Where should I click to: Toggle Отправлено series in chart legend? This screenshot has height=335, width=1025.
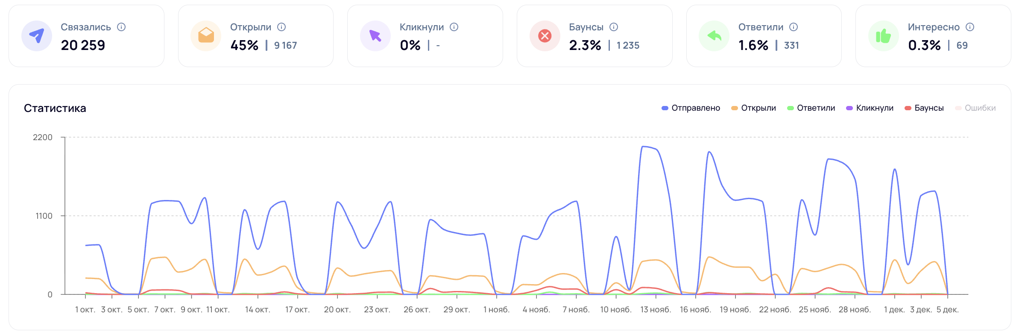click(691, 108)
